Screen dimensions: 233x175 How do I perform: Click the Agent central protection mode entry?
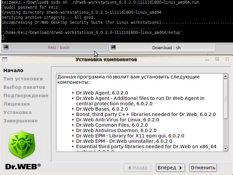pyautogui.click(x=140, y=101)
